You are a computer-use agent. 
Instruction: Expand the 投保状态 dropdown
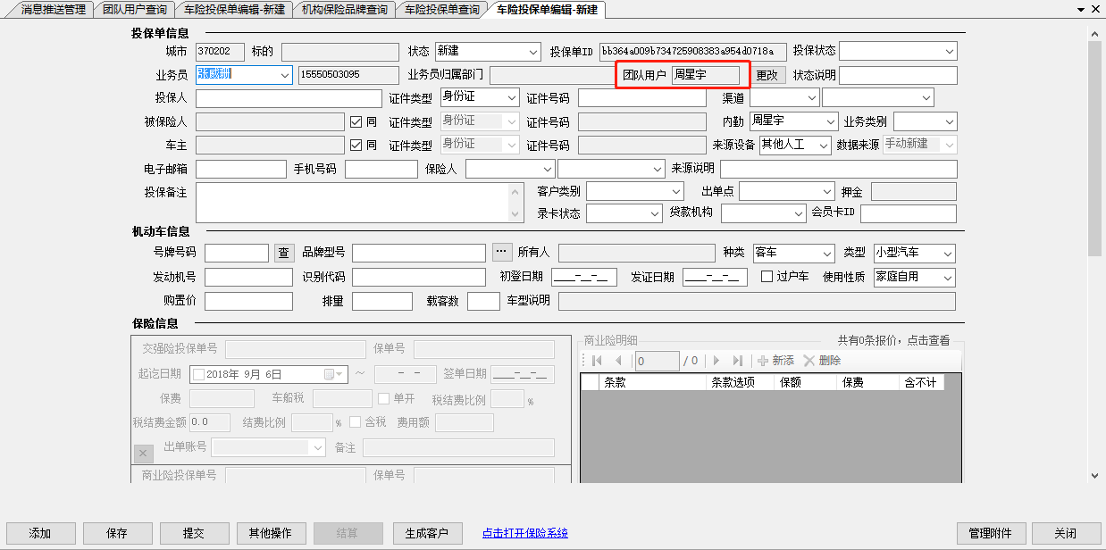(x=949, y=52)
